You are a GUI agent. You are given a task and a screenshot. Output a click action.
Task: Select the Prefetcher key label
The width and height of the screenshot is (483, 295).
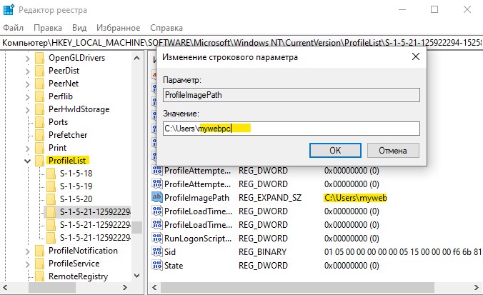(x=68, y=135)
